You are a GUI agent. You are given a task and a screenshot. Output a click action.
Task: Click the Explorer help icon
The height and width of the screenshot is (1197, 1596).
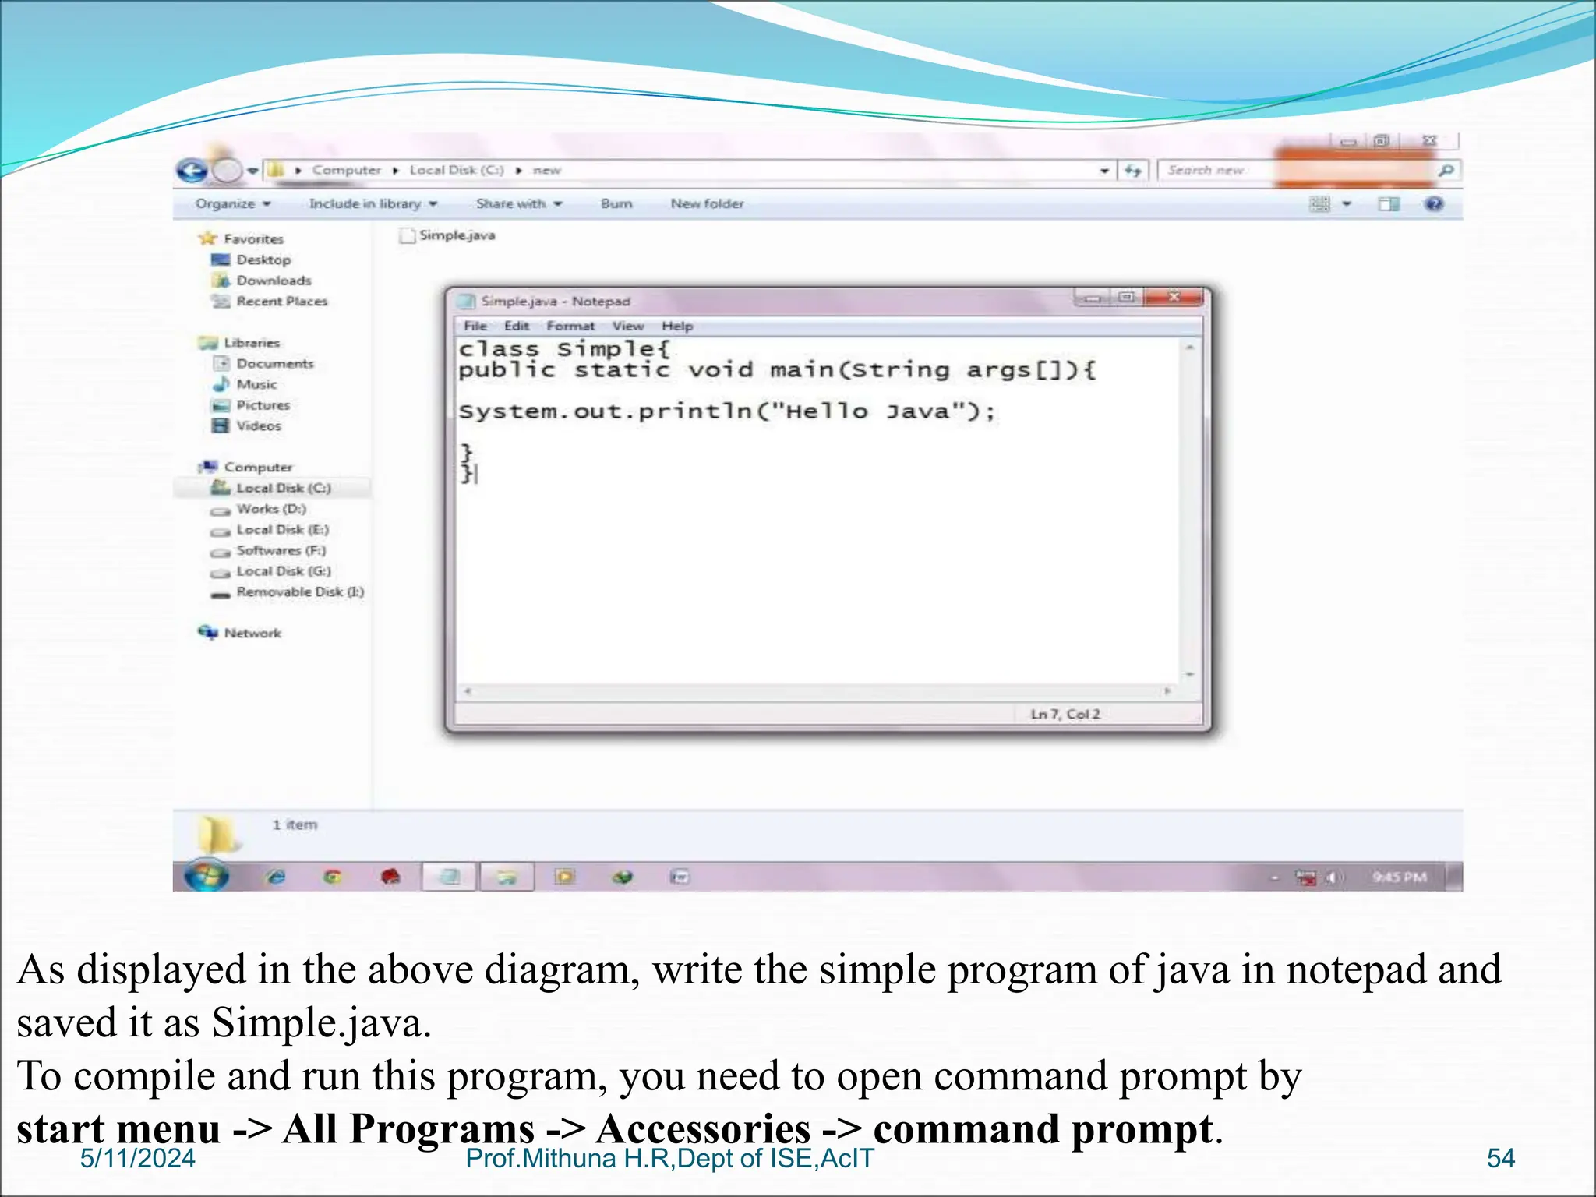1434,204
